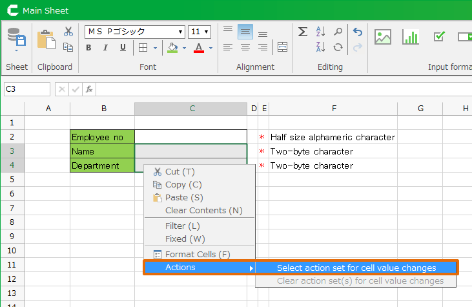Viewport: 472px width, 307px height.
Task: Select column C header
Action: click(x=191, y=109)
